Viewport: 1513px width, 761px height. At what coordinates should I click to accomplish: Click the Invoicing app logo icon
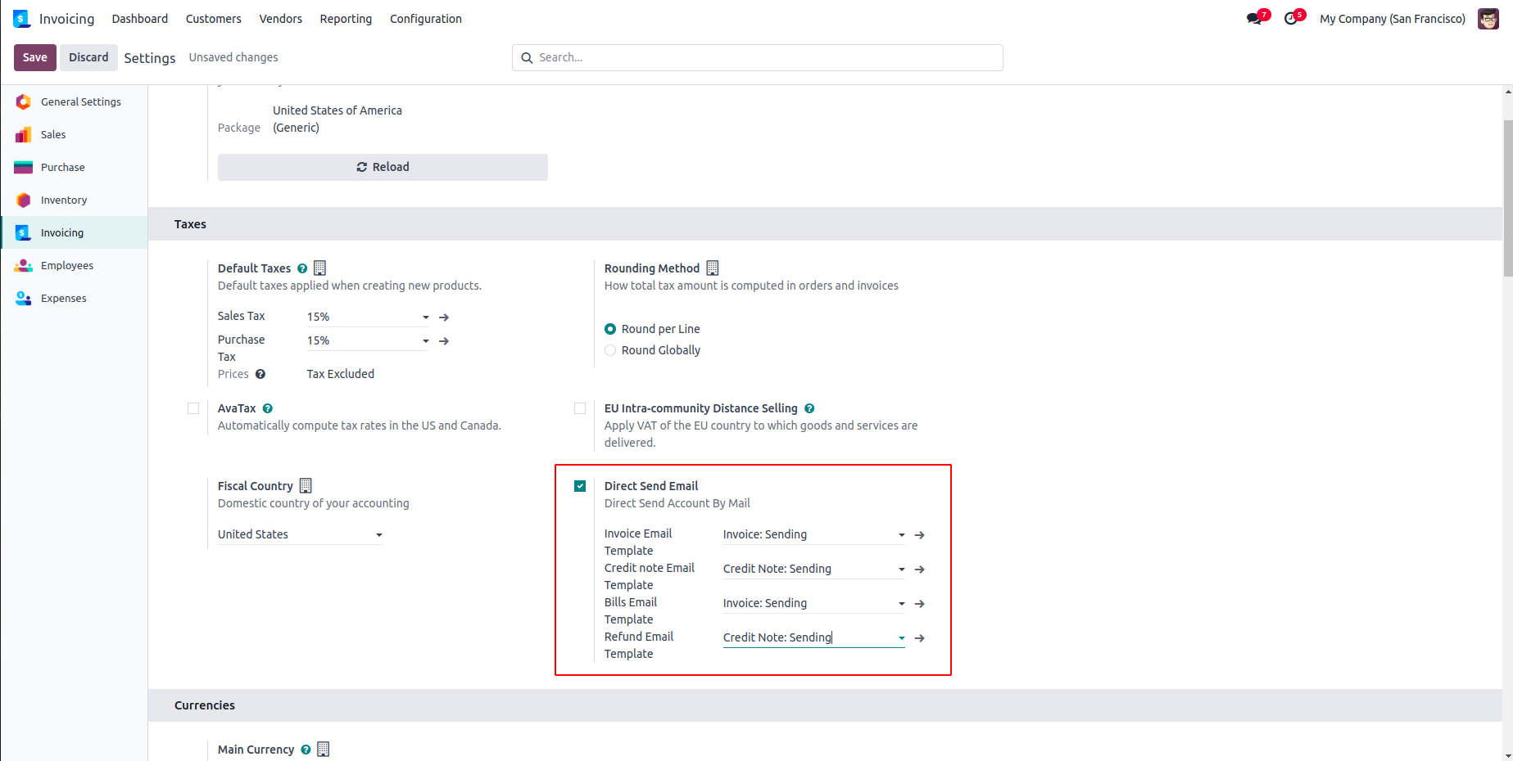click(21, 19)
